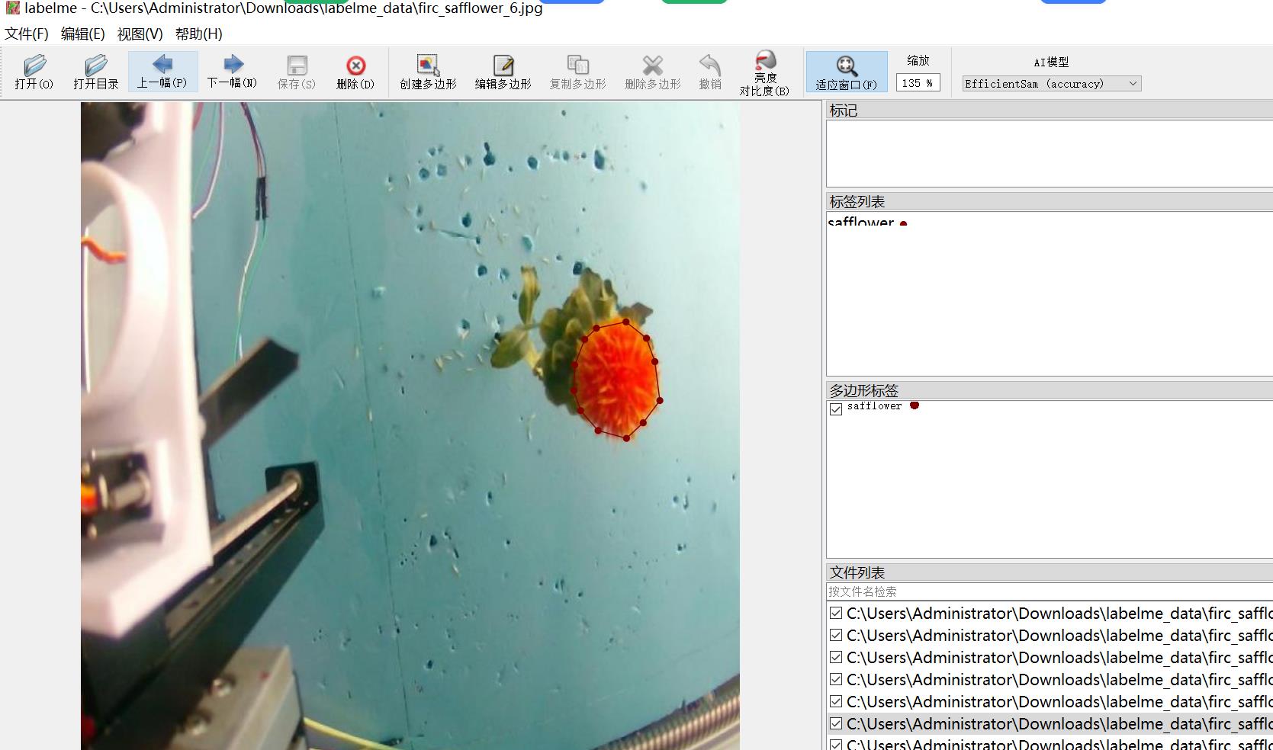The image size is (1273, 750).
Task: Open the 视图(V) menu
Action: [140, 34]
